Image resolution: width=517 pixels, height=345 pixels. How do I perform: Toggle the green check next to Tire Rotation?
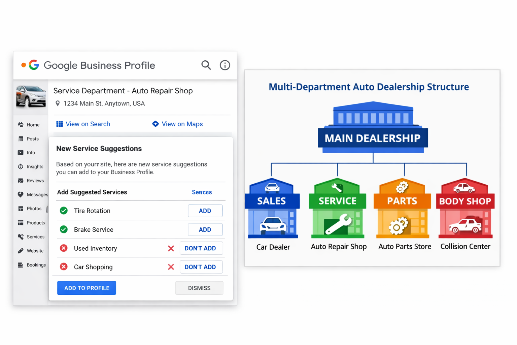tap(64, 211)
